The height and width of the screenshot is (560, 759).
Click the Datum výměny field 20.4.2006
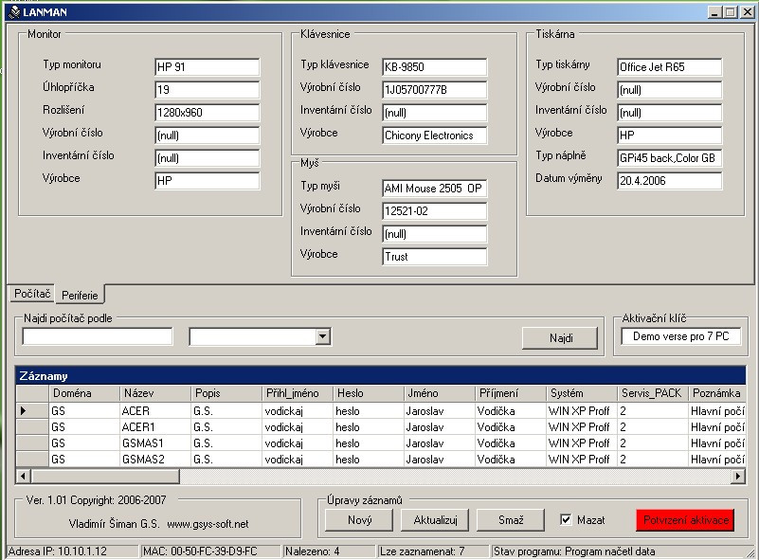[669, 181]
